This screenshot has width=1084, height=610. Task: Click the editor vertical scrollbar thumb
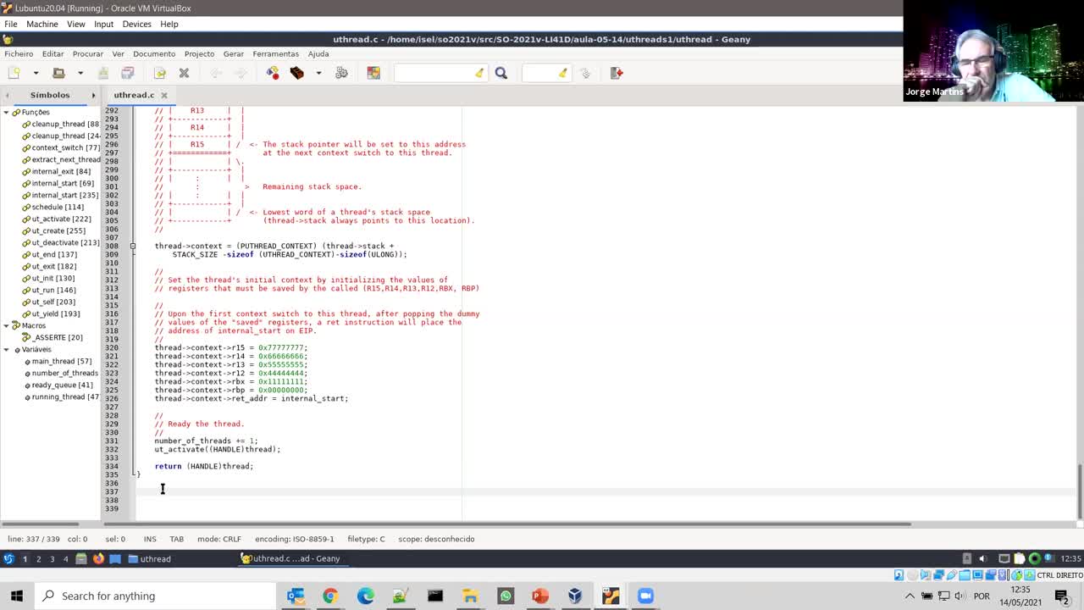click(1079, 491)
